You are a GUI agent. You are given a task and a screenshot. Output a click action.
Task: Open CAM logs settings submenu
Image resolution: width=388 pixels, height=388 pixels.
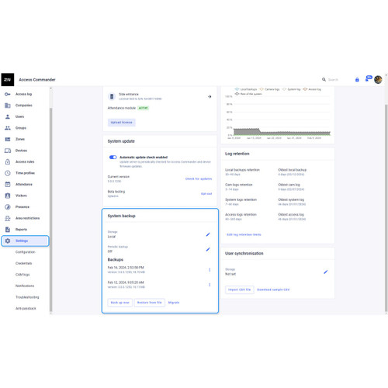pos(23,275)
